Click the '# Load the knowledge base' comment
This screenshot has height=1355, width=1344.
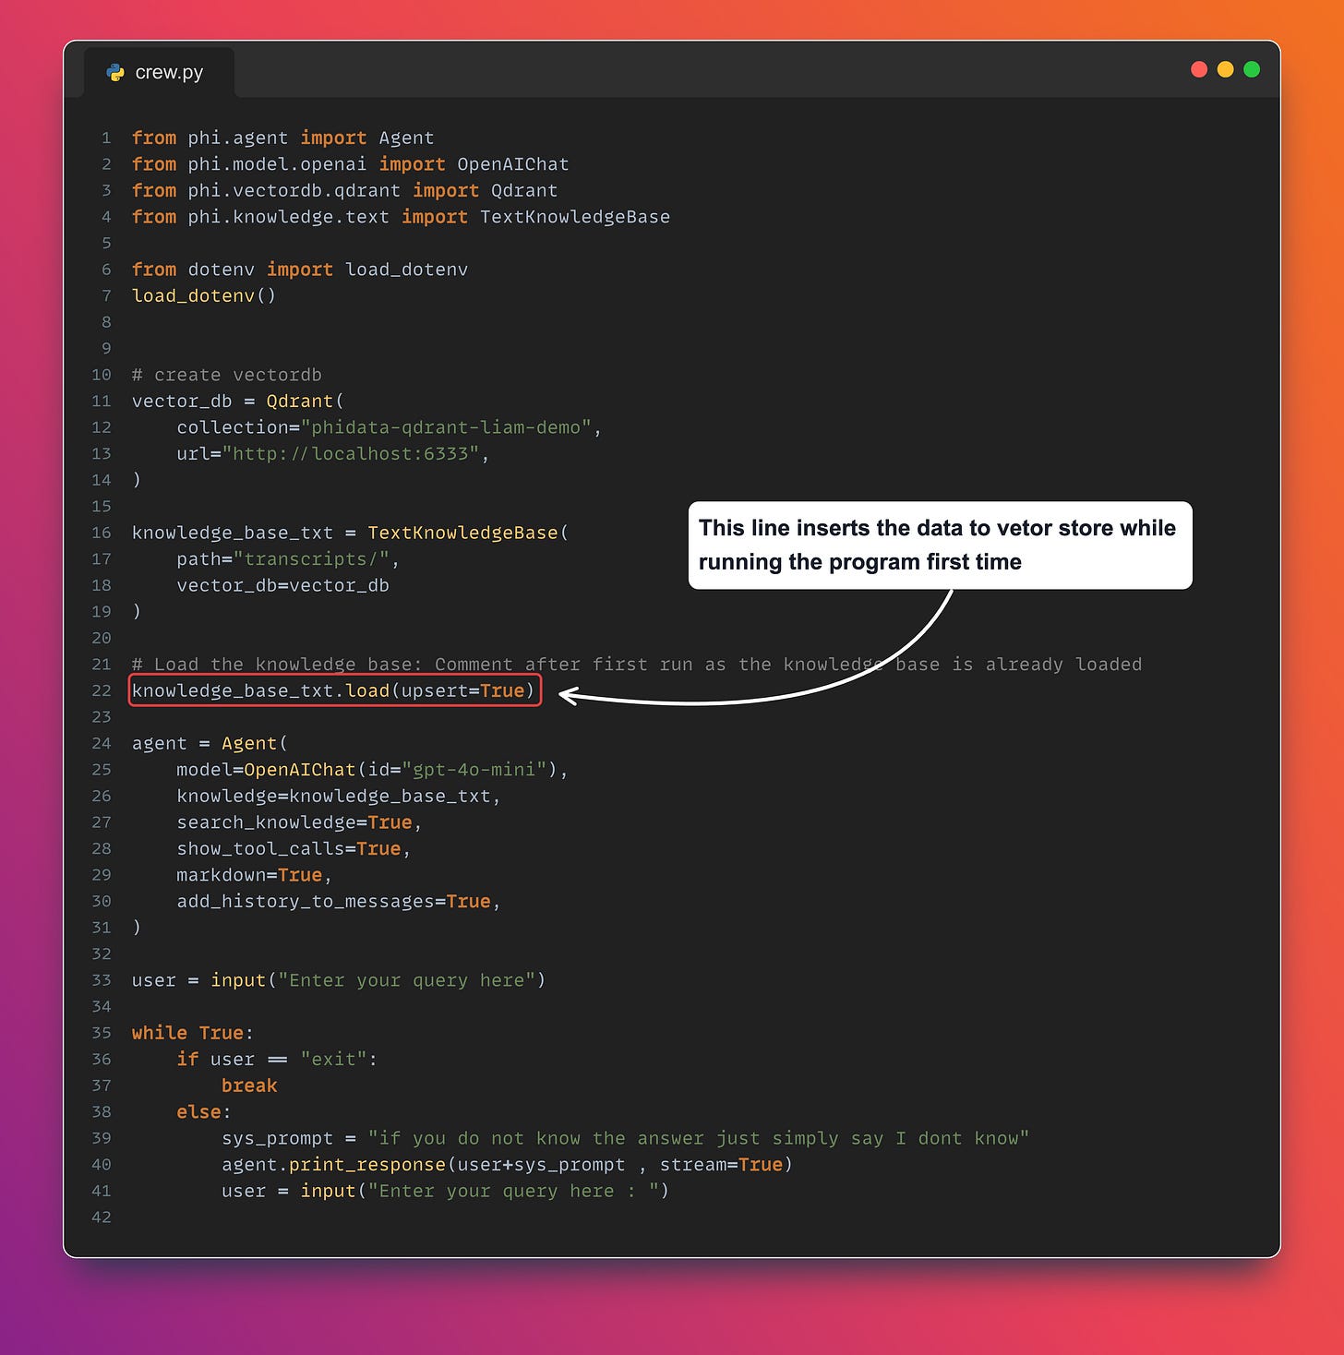coord(637,665)
